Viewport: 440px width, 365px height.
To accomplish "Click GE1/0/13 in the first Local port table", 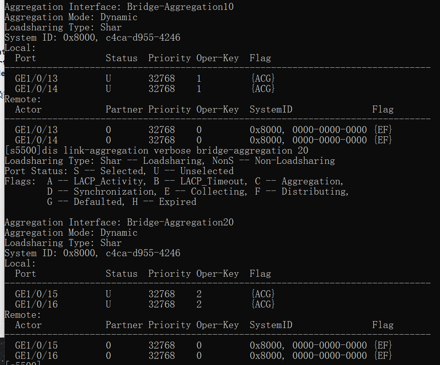I will point(36,78).
